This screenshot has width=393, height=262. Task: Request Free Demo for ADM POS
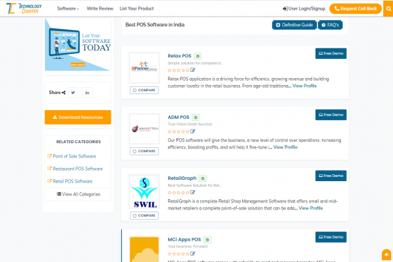(331, 115)
